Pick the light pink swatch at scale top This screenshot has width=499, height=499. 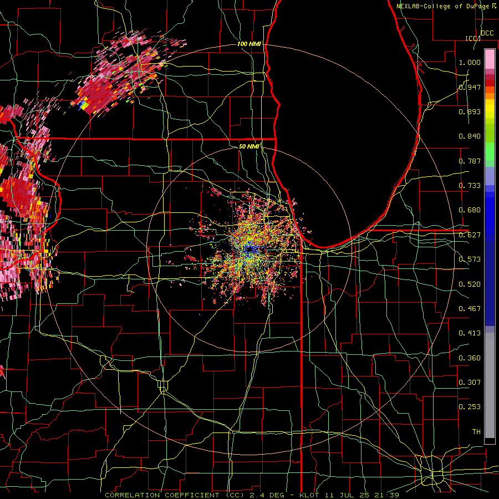click(x=490, y=59)
